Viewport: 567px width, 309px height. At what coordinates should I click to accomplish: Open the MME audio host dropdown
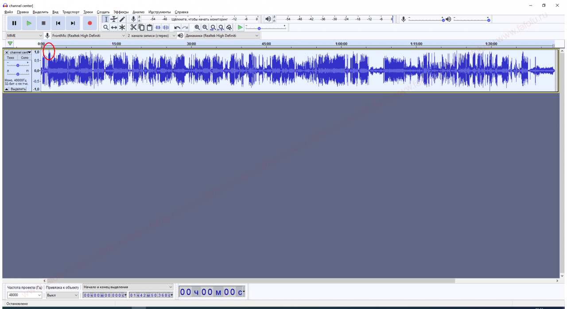point(24,35)
